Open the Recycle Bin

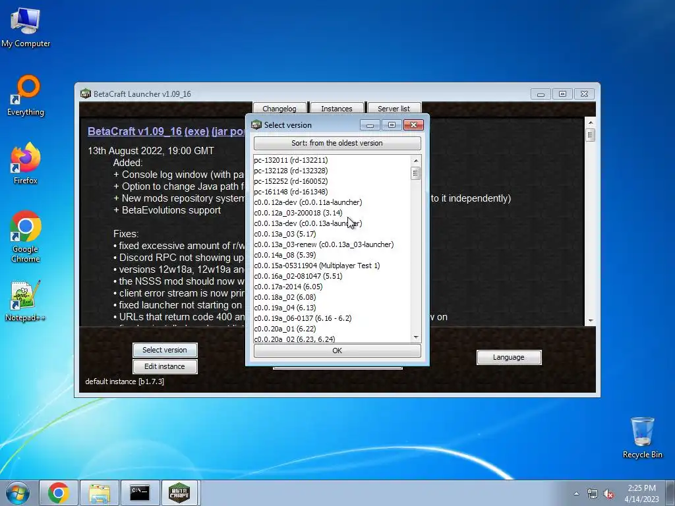click(642, 437)
